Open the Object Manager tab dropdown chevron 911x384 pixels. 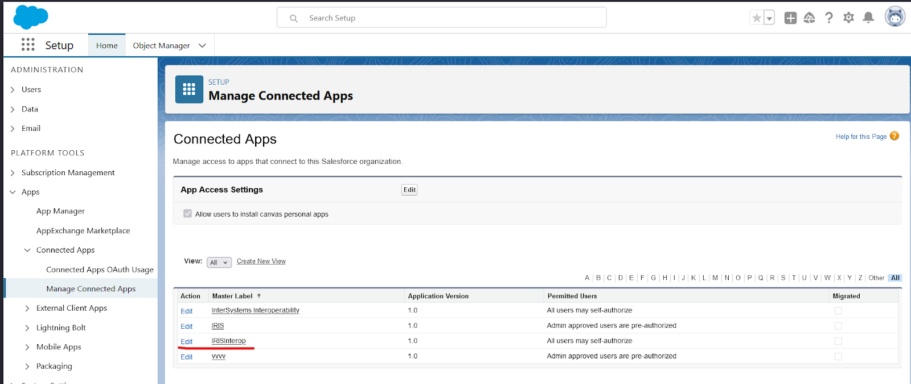202,46
